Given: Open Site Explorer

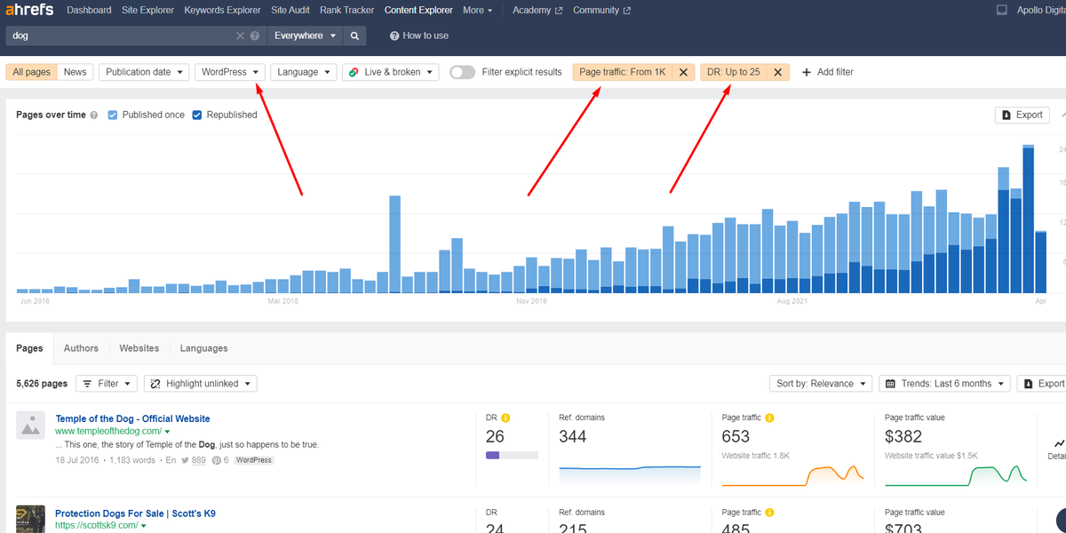Looking at the screenshot, I should coord(147,11).
